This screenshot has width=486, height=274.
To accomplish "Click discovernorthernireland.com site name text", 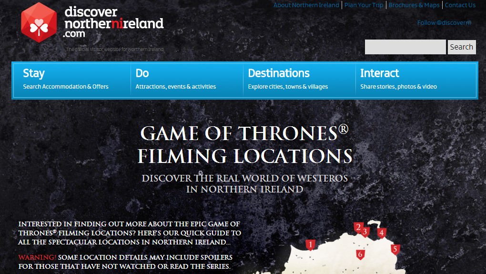I will [x=114, y=22].
